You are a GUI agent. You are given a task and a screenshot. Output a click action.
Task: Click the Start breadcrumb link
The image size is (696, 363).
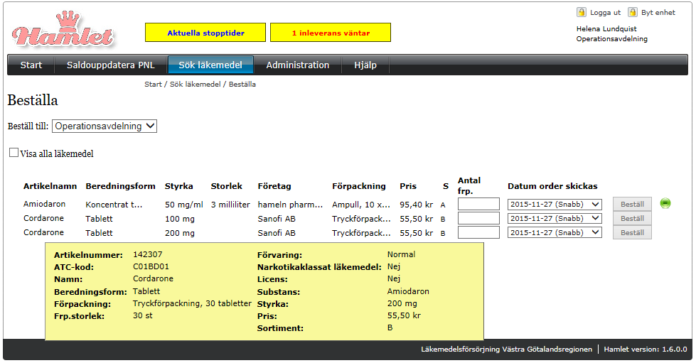[153, 84]
